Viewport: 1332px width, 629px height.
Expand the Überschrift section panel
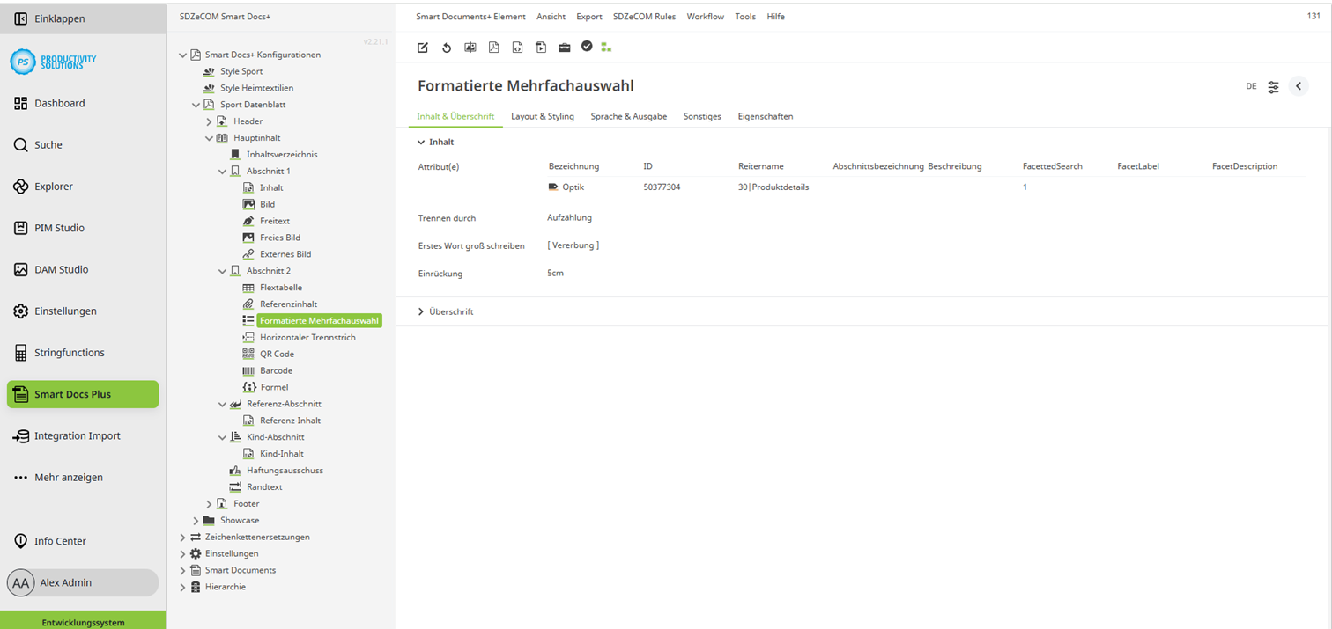click(x=422, y=311)
